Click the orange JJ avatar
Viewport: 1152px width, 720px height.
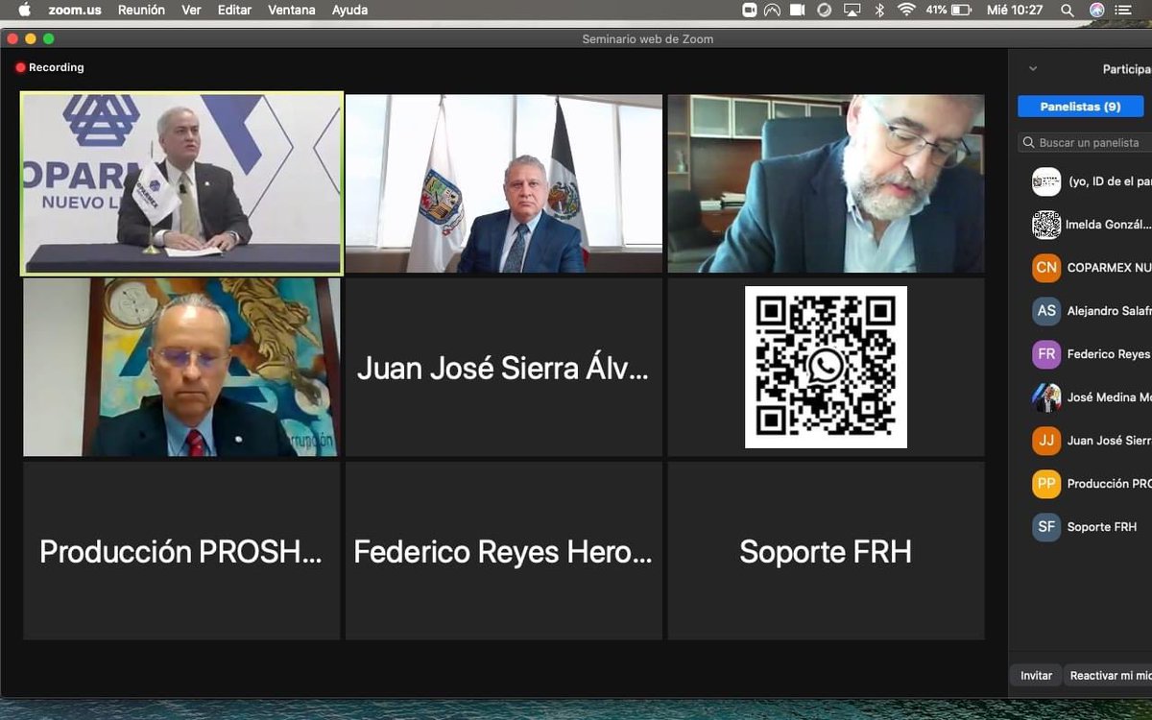point(1046,441)
